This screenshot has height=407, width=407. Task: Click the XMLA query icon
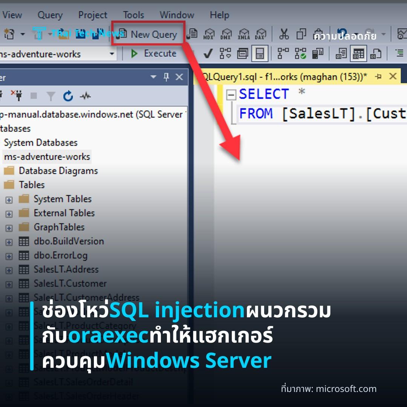point(243,34)
